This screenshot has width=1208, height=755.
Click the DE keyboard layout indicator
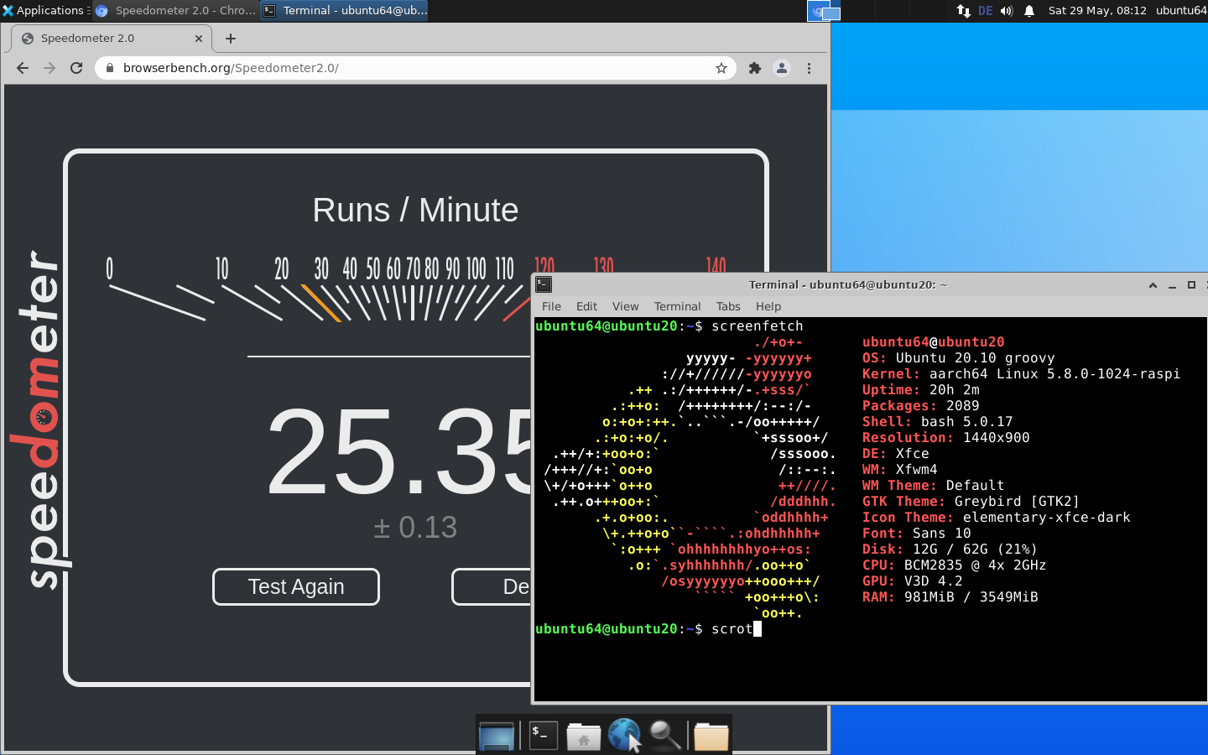click(985, 11)
